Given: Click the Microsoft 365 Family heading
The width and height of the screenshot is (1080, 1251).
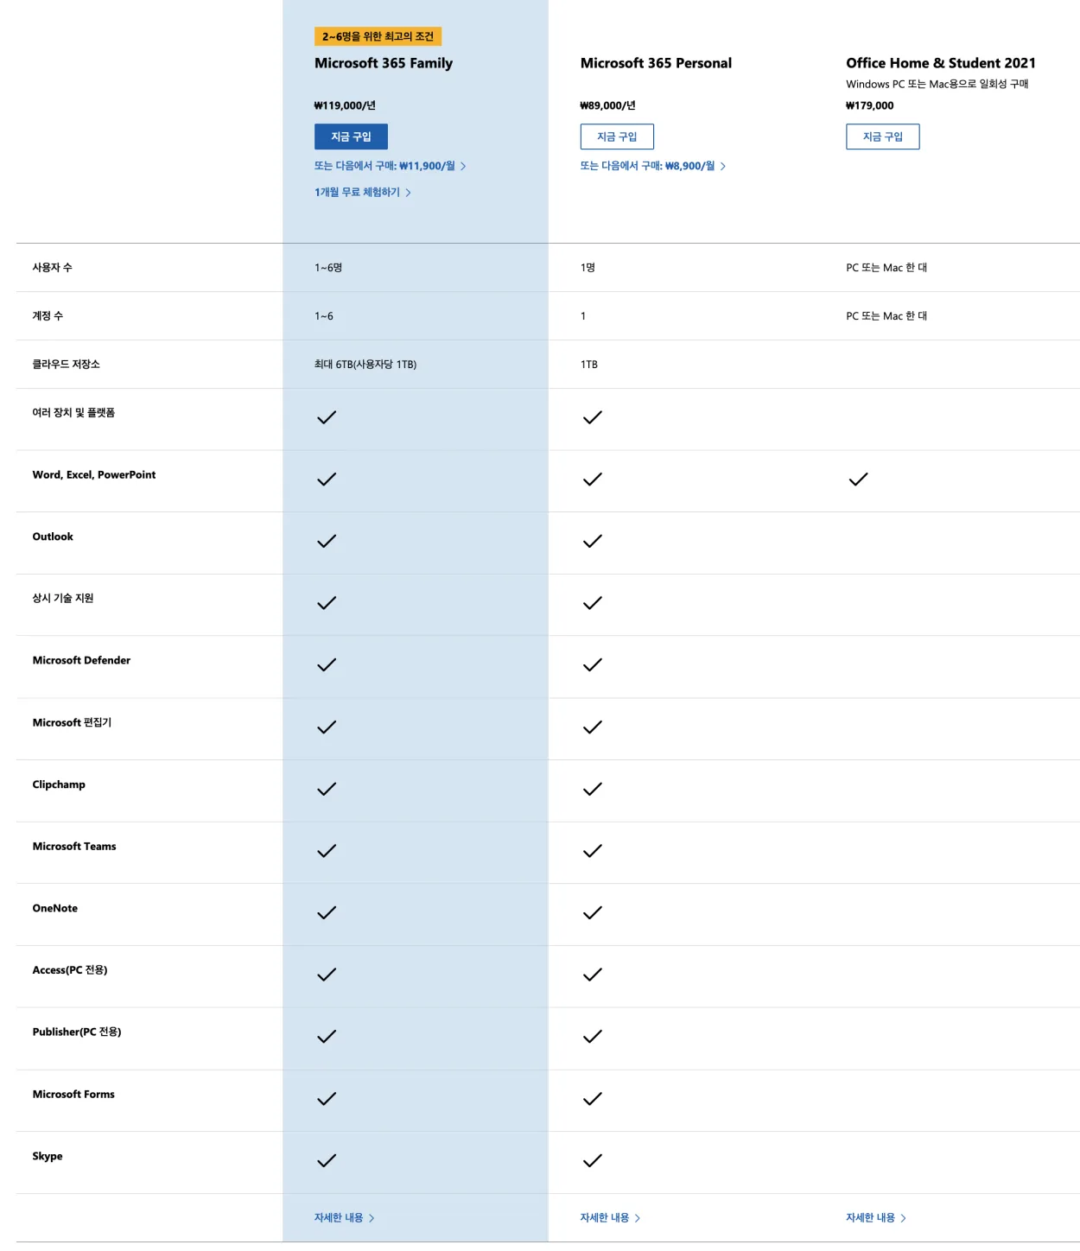Looking at the screenshot, I should 384,63.
